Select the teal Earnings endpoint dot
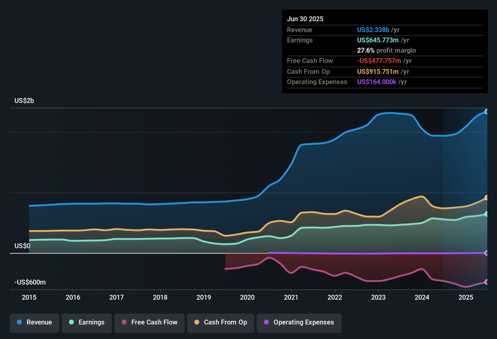This screenshot has width=497, height=339. [x=487, y=214]
